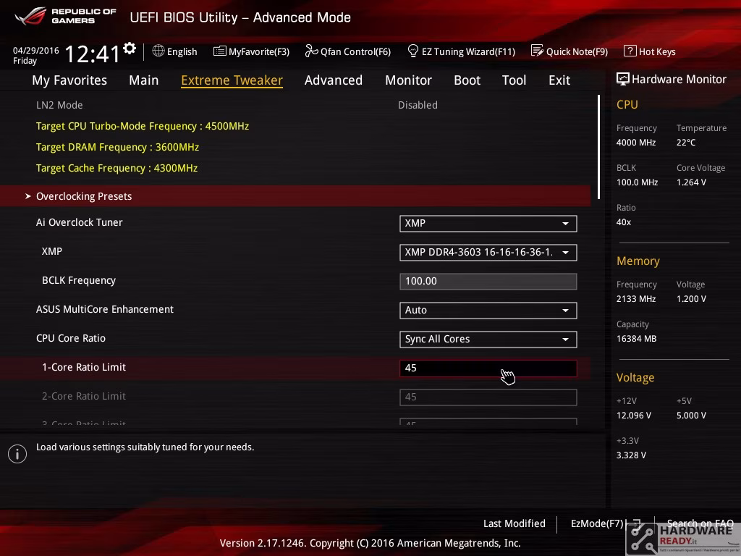Click the settings gear beside the clock

130,49
